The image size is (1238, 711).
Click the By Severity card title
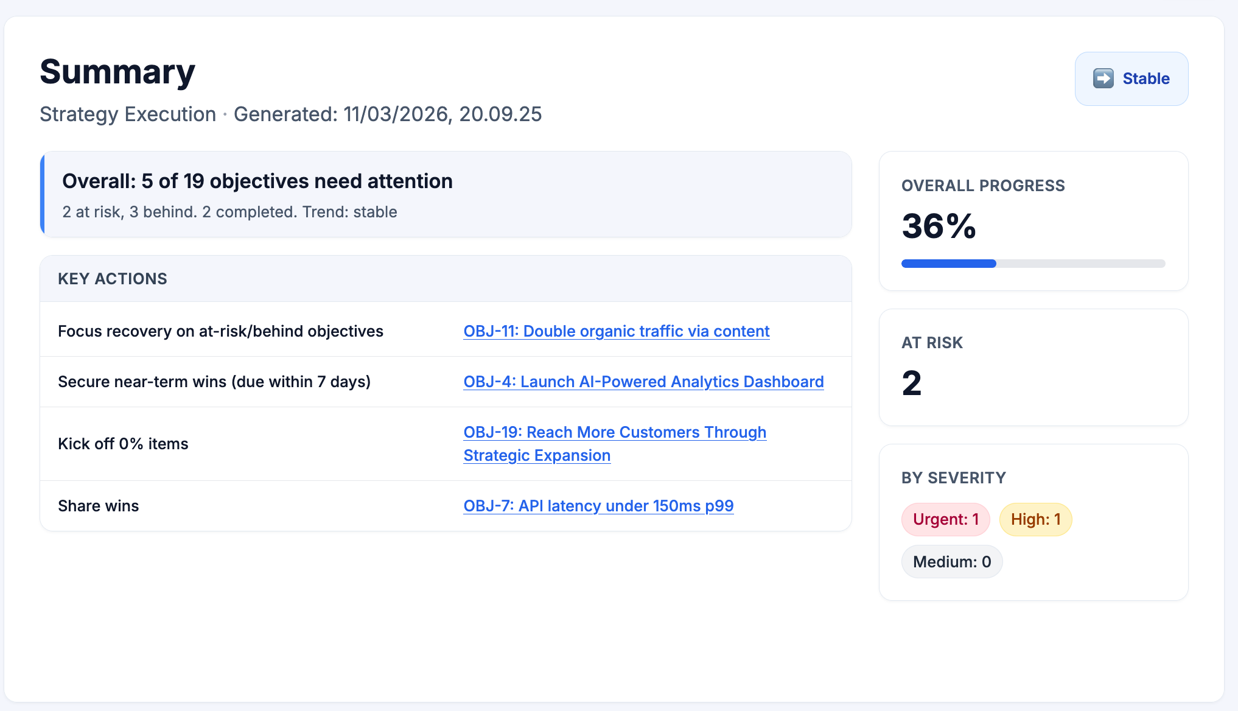[x=953, y=478]
